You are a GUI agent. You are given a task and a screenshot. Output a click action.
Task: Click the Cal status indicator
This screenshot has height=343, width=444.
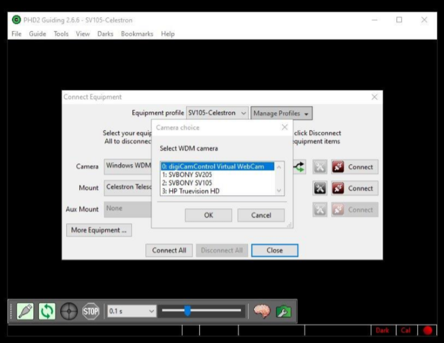tap(405, 330)
